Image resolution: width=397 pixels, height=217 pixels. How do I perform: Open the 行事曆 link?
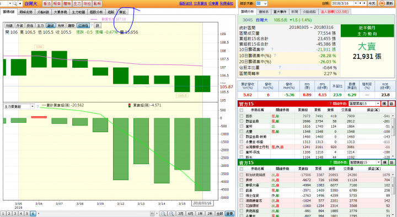(x=213, y=3)
